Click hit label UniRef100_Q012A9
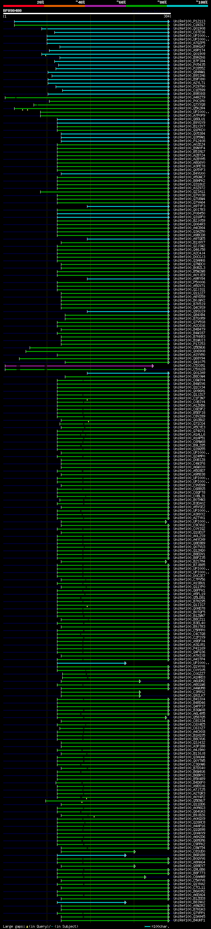 tap(189, 373)
